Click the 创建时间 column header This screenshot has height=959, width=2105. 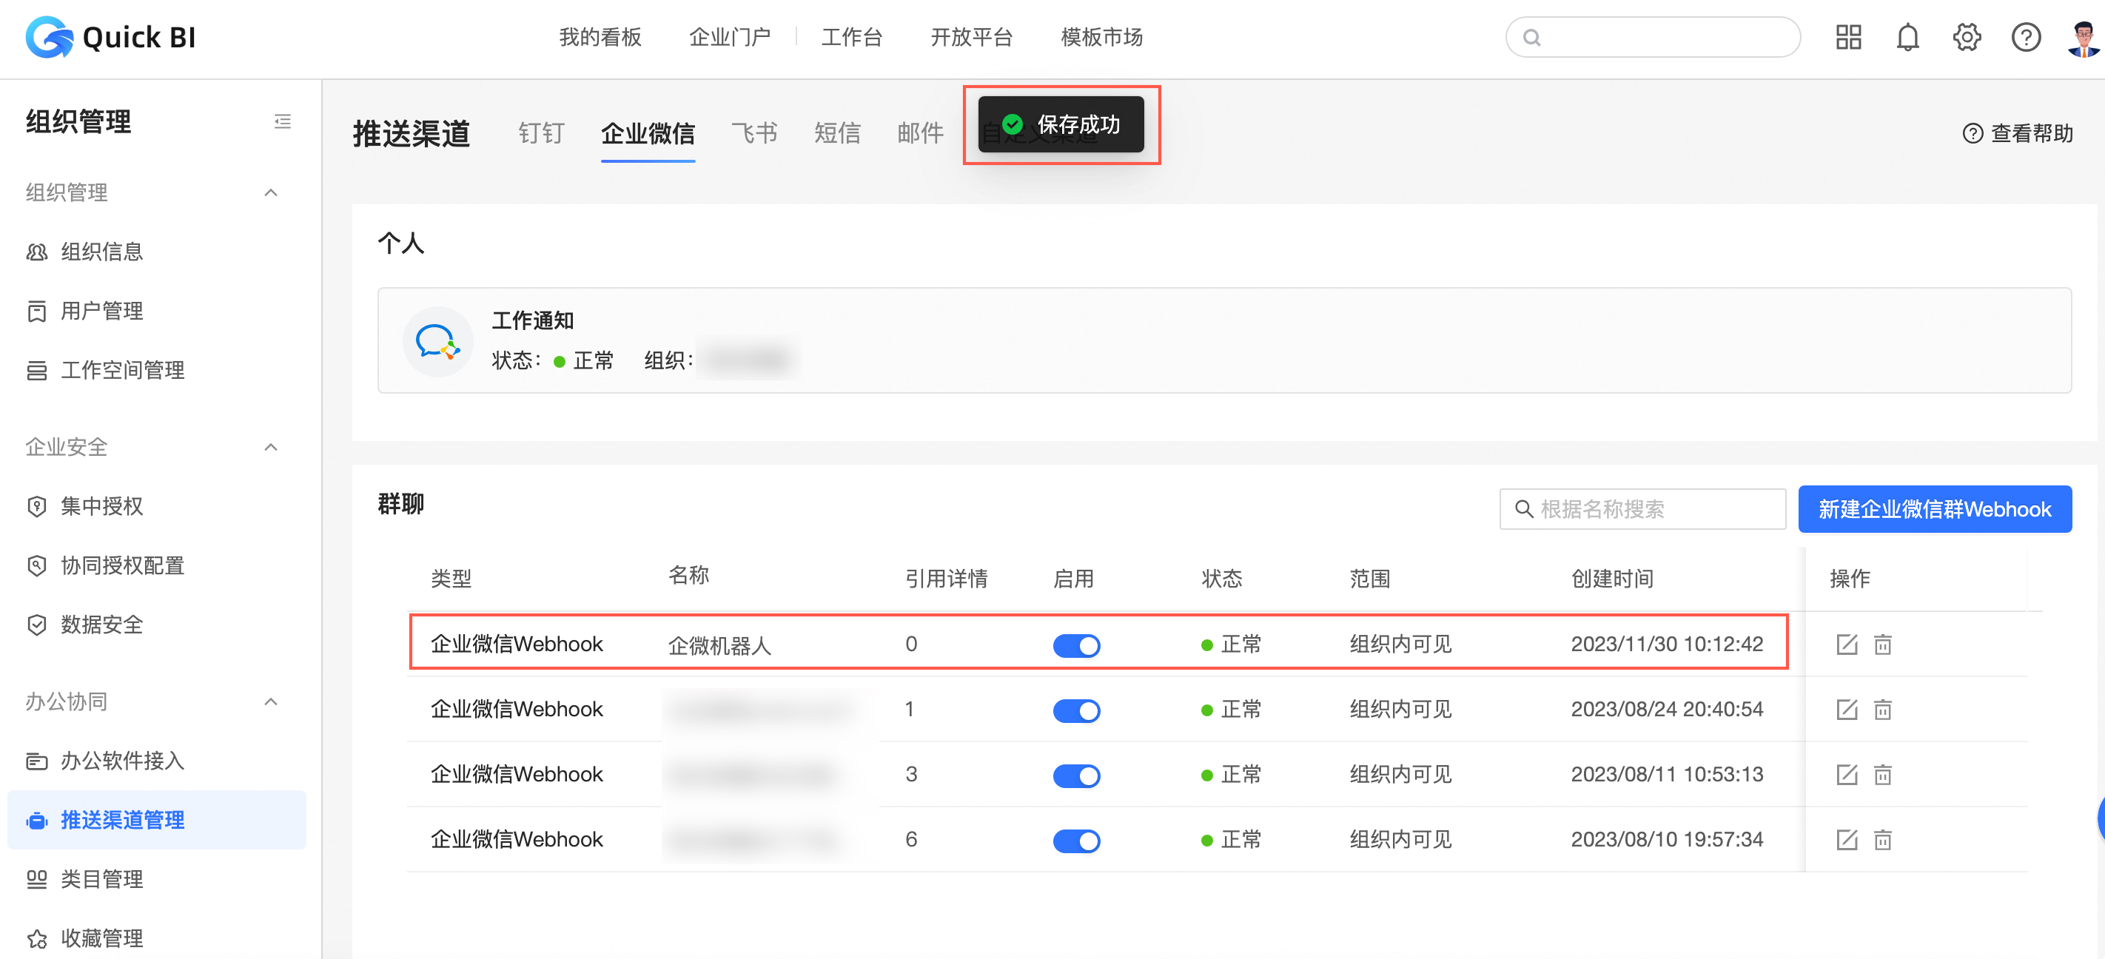click(1611, 579)
